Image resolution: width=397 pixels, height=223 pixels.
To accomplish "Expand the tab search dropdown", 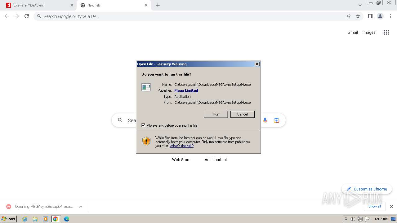I will tap(360, 5).
